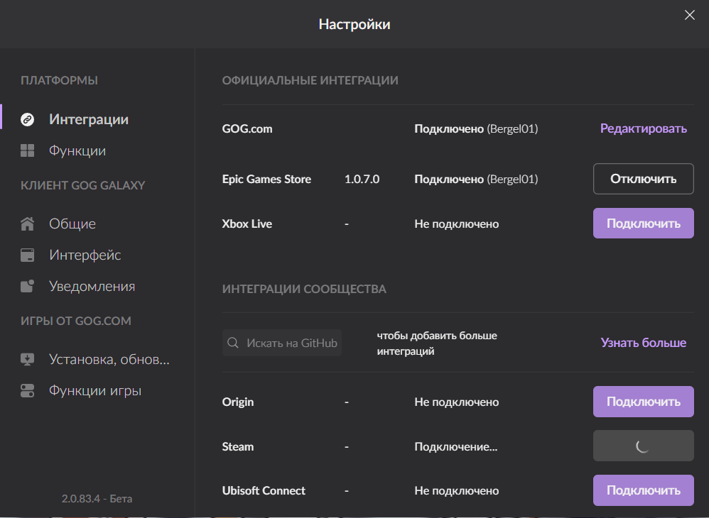
Task: Focus the Искать на GitHub search field
Action: 282,343
